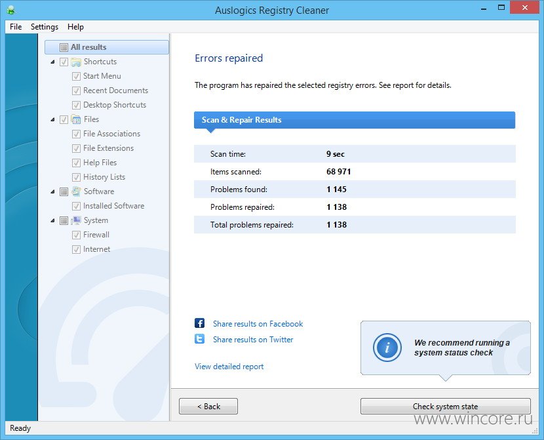Image resolution: width=544 pixels, height=440 pixels.
Task: Click the 'Total problems repaired:' row label
Action: (252, 225)
